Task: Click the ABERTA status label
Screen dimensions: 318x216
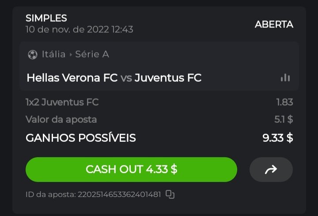Action: 274,24
